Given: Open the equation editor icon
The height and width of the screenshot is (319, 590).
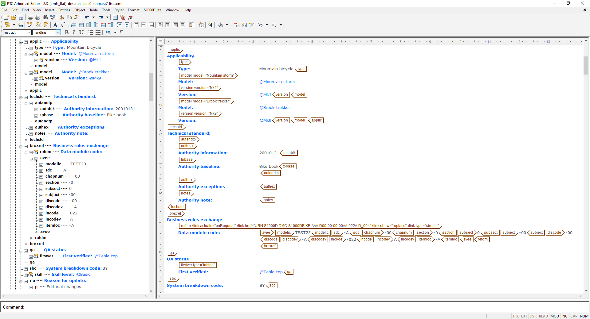Looking at the screenshot, I should [130, 17].
